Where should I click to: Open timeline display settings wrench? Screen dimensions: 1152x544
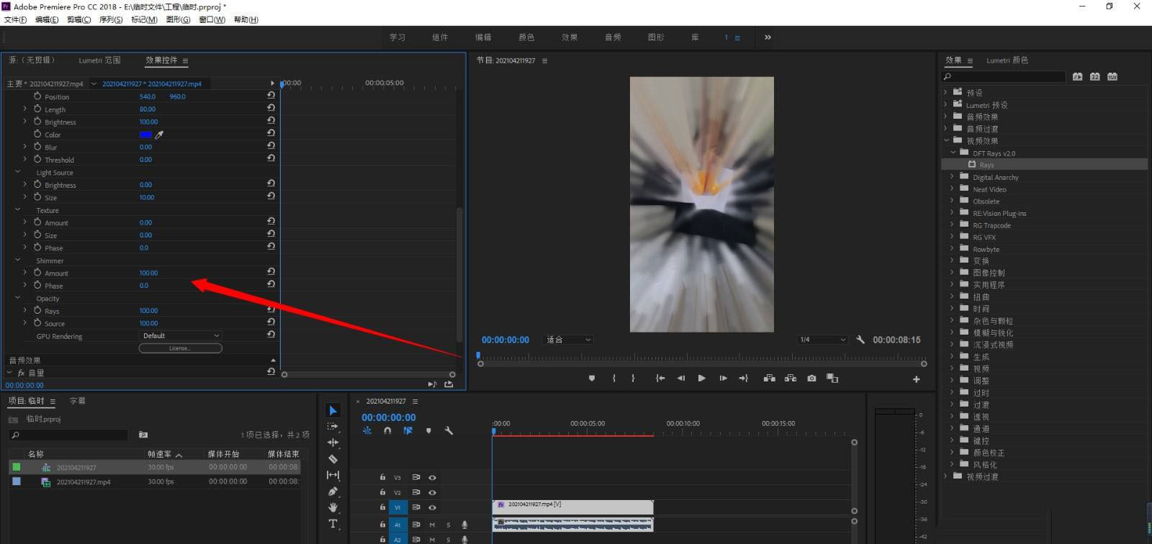click(x=449, y=431)
